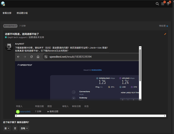Viewport: 174px width, 134px height.
Task: Open the wiorss945 username link
Action: 25,111
